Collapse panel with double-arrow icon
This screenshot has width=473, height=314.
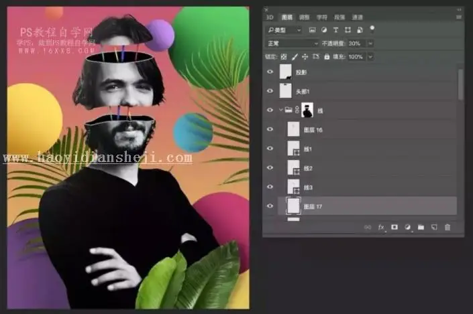[459, 9]
